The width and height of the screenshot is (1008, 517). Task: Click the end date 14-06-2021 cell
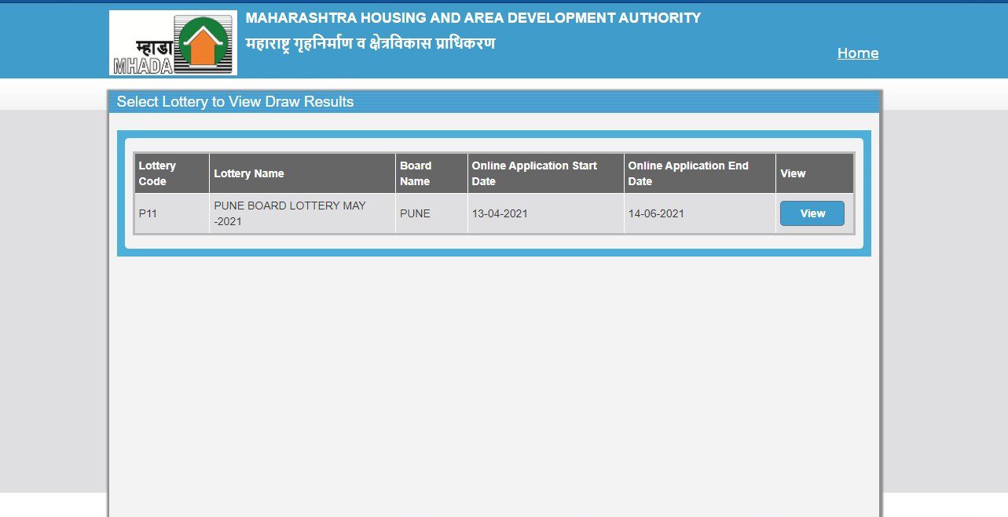(x=655, y=213)
